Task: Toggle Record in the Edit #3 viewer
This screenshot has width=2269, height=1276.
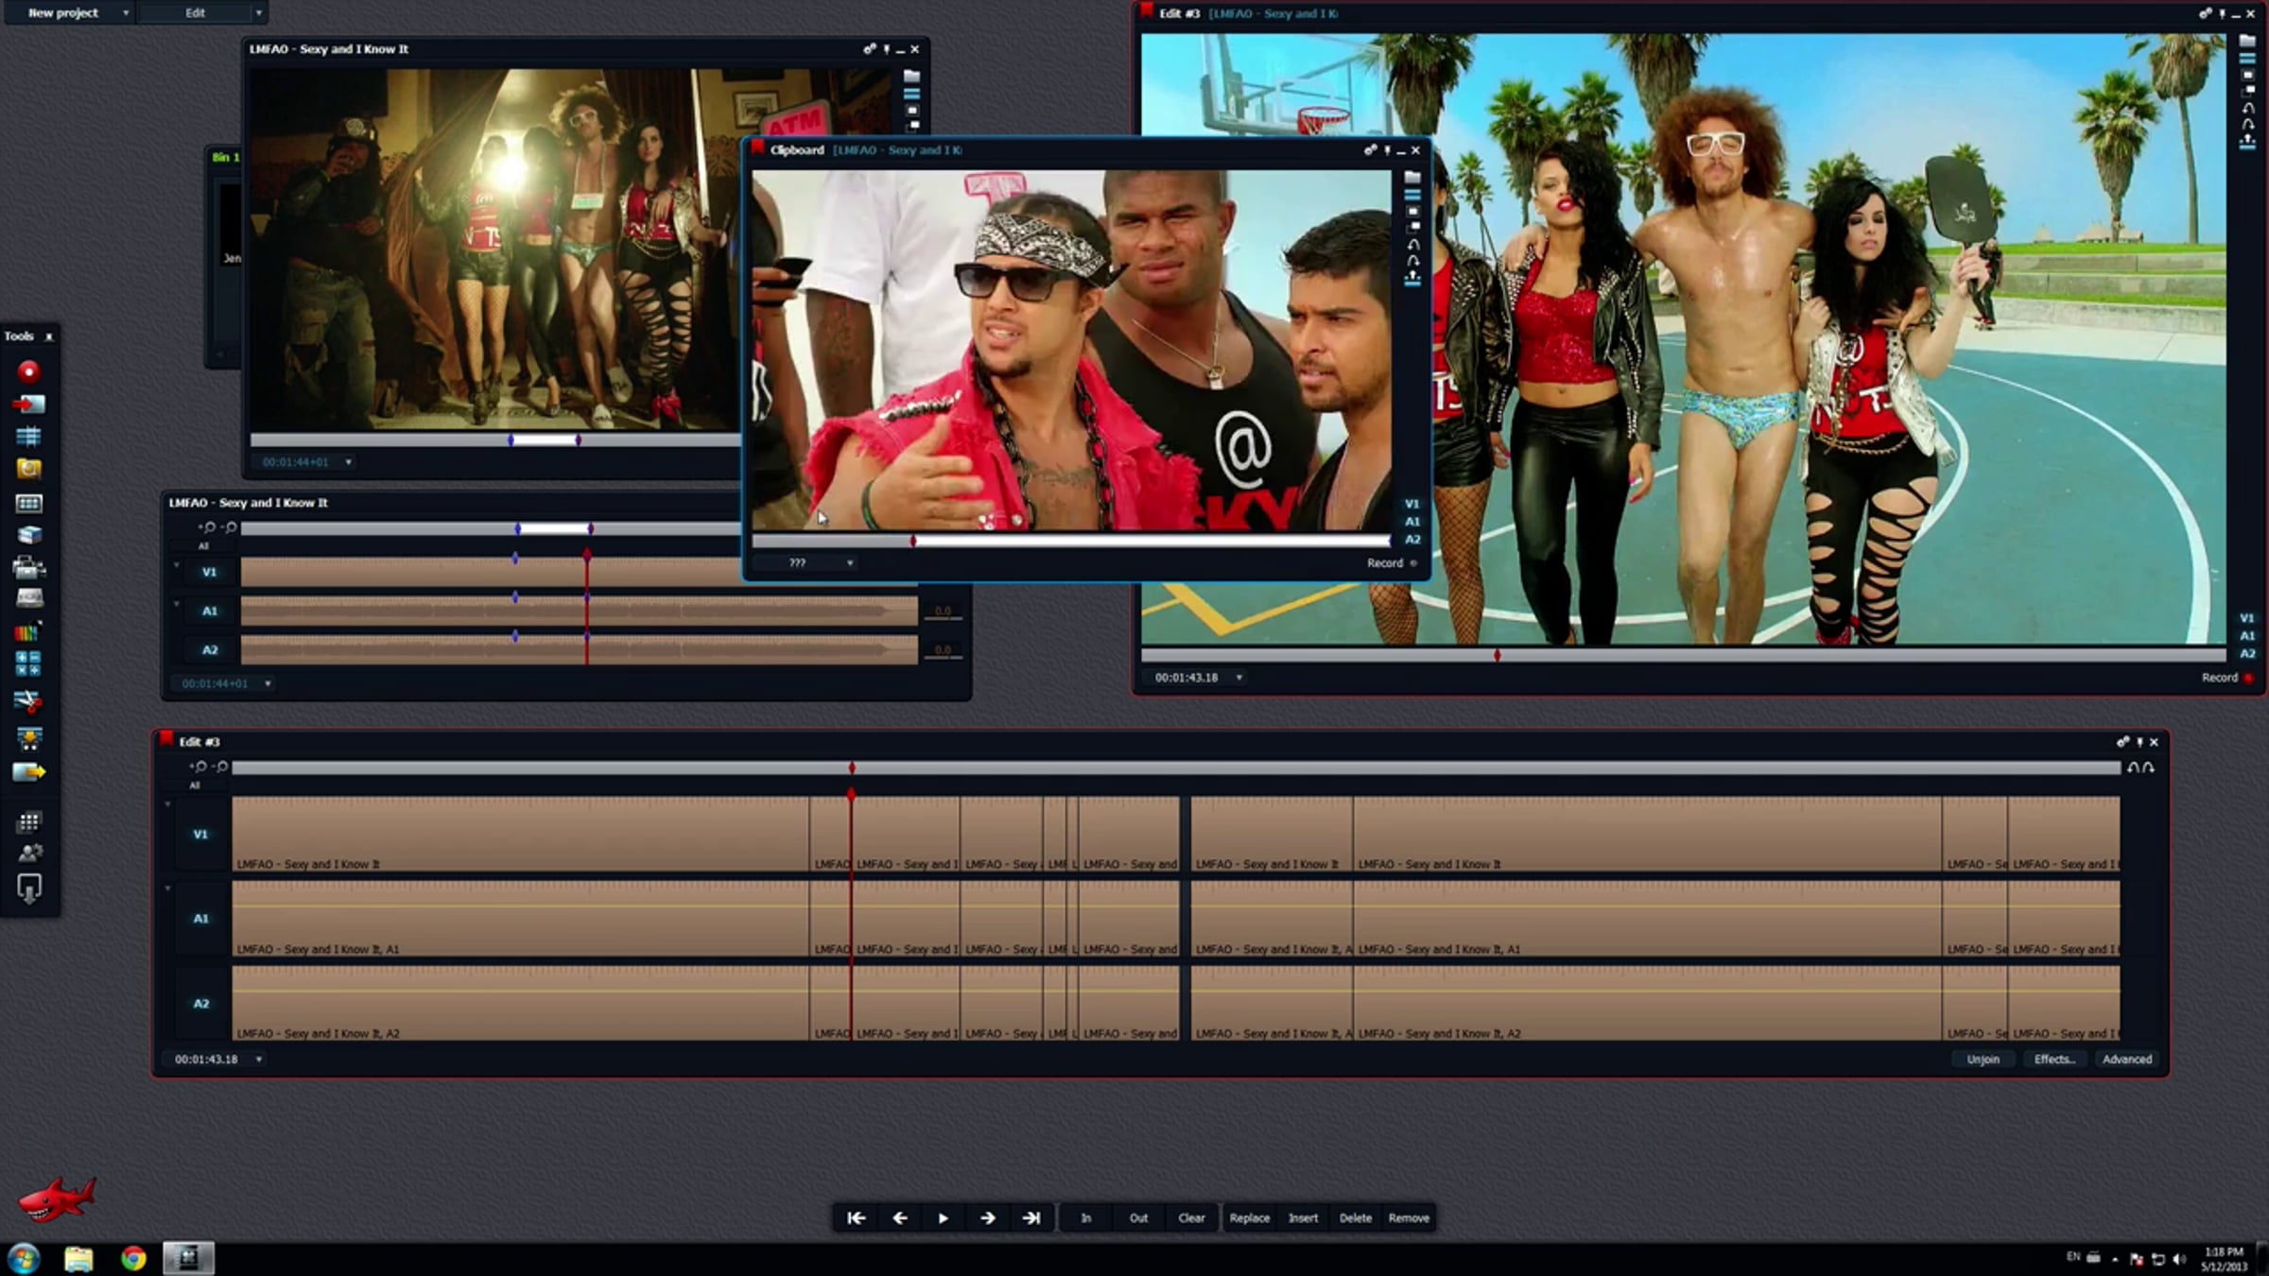Action: pos(2226,678)
